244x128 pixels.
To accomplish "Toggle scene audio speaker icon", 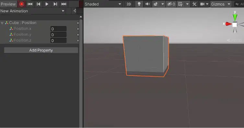I will pos(147,4).
